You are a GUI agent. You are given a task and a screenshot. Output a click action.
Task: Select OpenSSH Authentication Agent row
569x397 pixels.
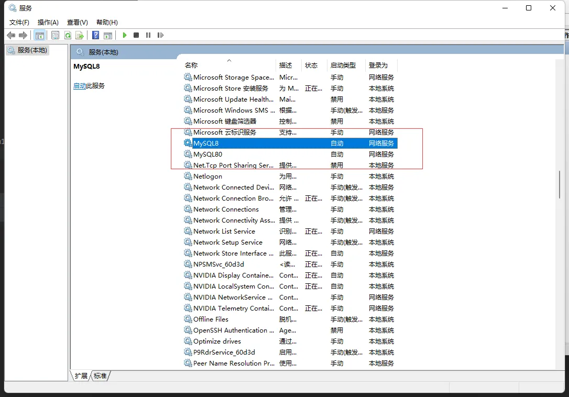[x=290, y=330]
